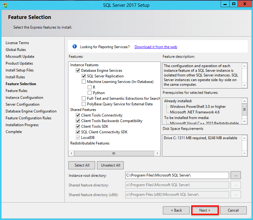This screenshot has width=253, height=220.
Task: Click the Instance root directory field
Action: coord(177,175)
